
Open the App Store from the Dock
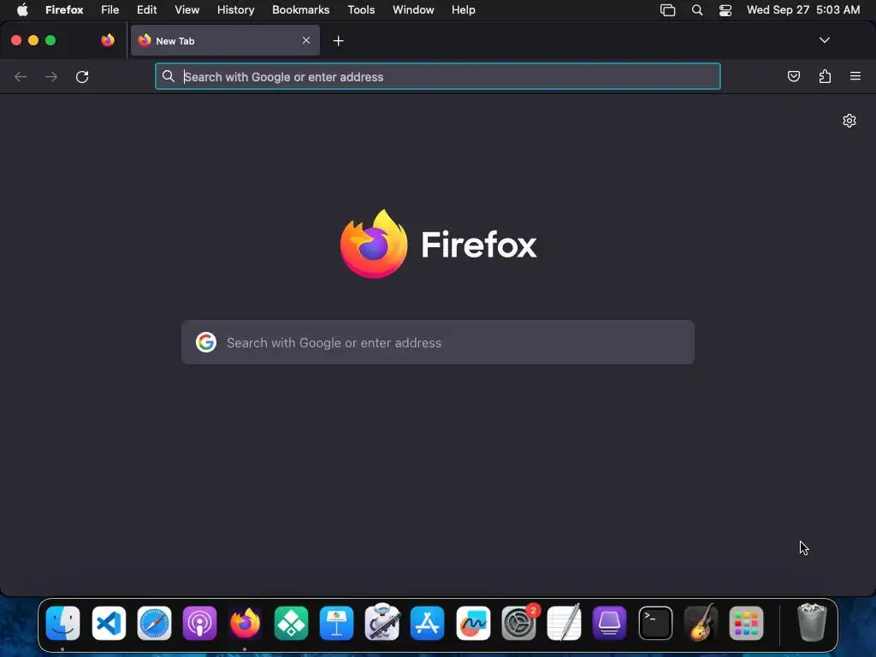pos(428,623)
